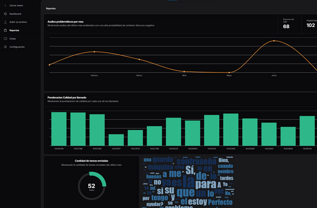This screenshot has width=317, height=208.
Task: Click the Reportes document icon
Action: coord(5,31)
